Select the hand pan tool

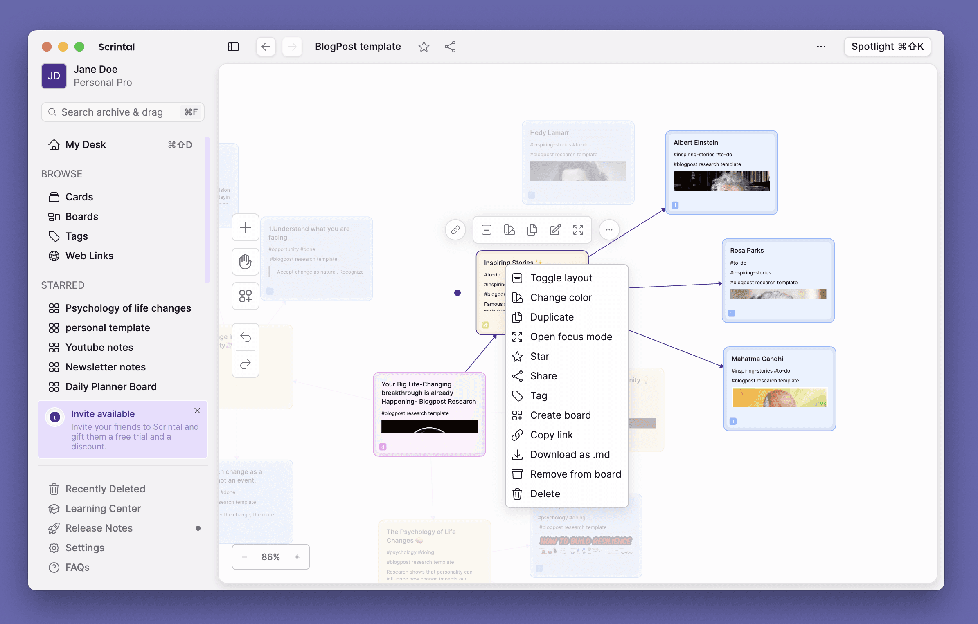coord(245,262)
